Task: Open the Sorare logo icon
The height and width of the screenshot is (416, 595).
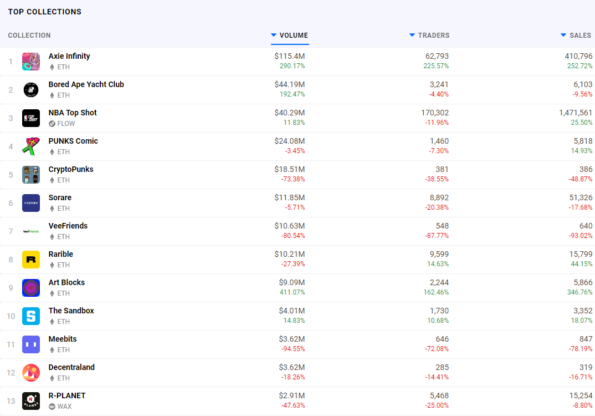Action: (x=31, y=203)
